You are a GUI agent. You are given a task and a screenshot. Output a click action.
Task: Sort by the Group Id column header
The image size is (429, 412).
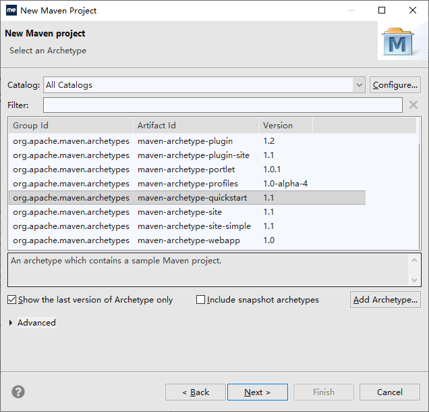point(71,126)
